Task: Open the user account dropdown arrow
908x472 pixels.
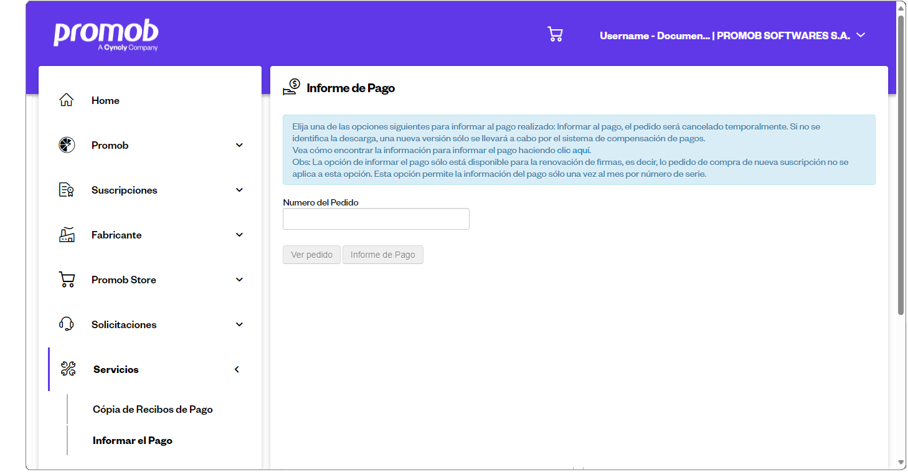Action: pyautogui.click(x=861, y=35)
